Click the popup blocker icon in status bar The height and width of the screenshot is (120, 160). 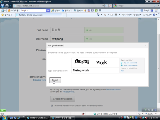[83, 114]
